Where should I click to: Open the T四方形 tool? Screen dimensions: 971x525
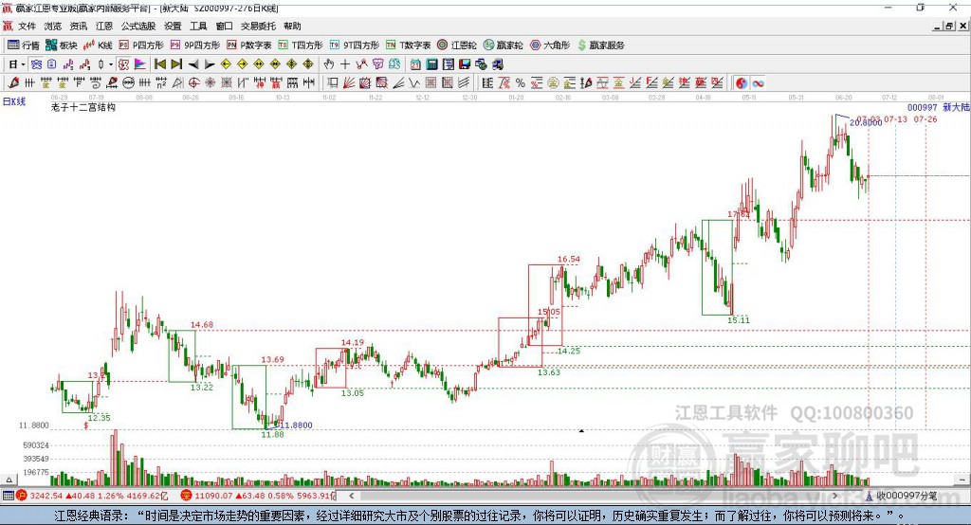[x=301, y=45]
